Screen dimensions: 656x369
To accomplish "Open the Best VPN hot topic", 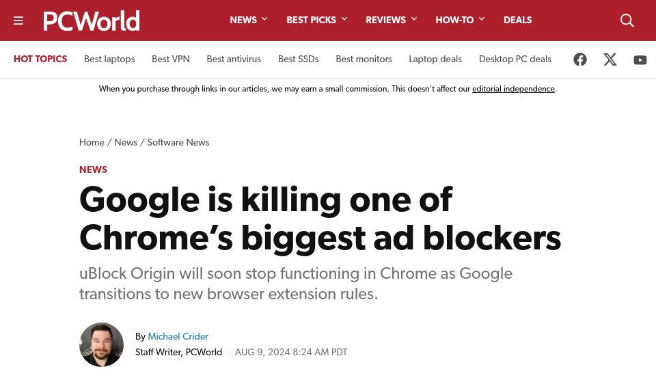I will pyautogui.click(x=171, y=59).
